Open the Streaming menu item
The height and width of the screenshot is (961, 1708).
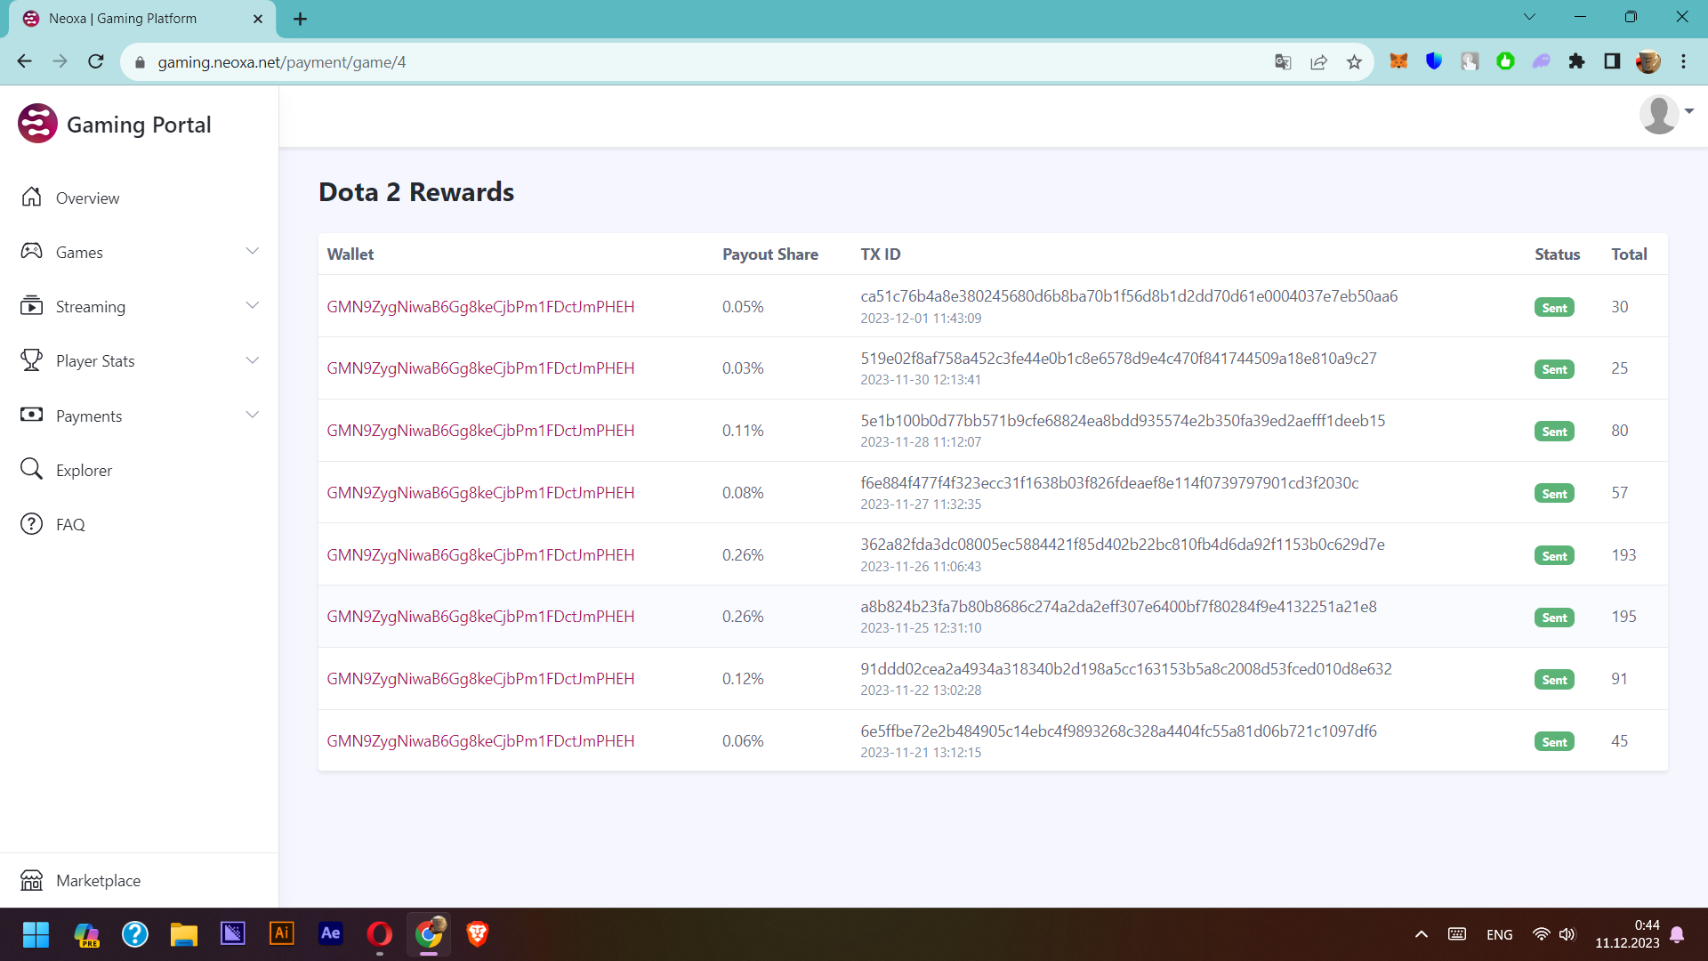91,307
